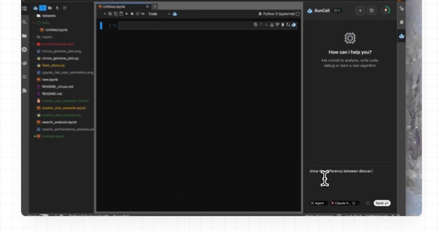This screenshot has width=443, height=232.
Task: Click Python 3 (ipykernel) kernel name
Action: [279, 14]
